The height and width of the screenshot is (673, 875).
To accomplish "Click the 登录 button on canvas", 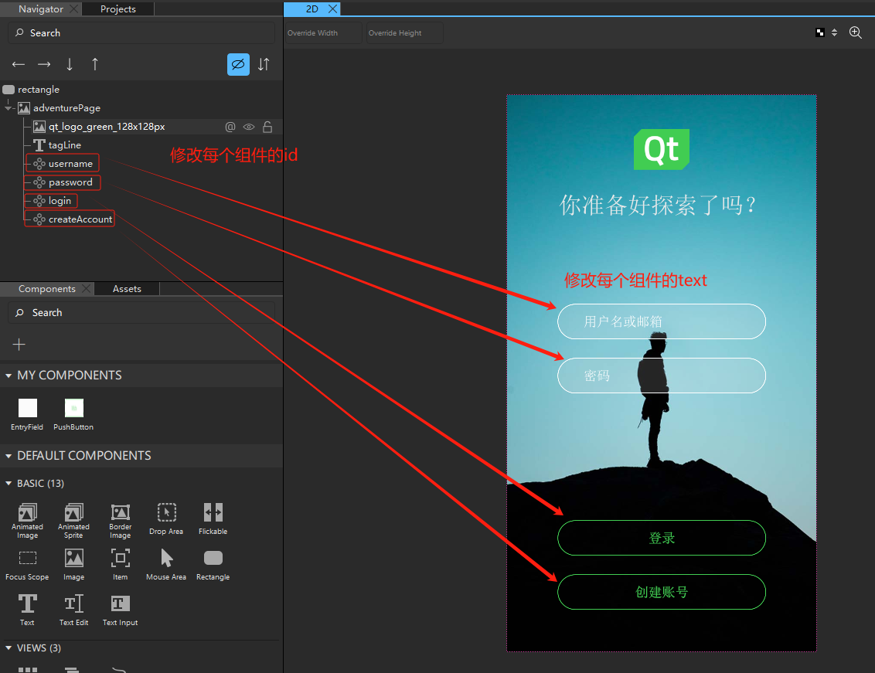I will [661, 538].
